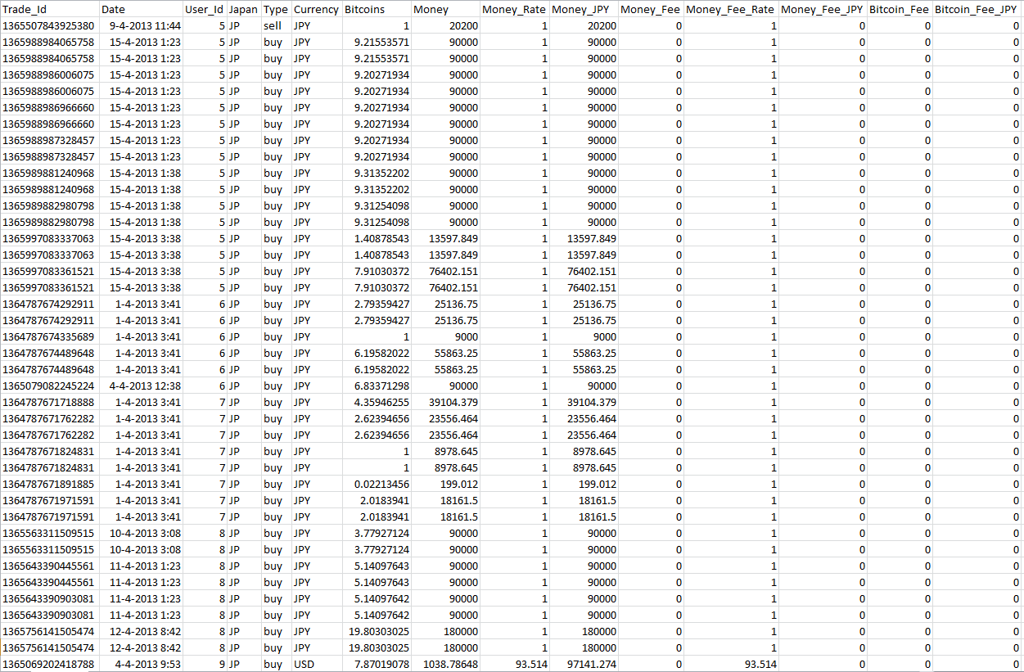Select the Bitcoins column header

click(377, 9)
